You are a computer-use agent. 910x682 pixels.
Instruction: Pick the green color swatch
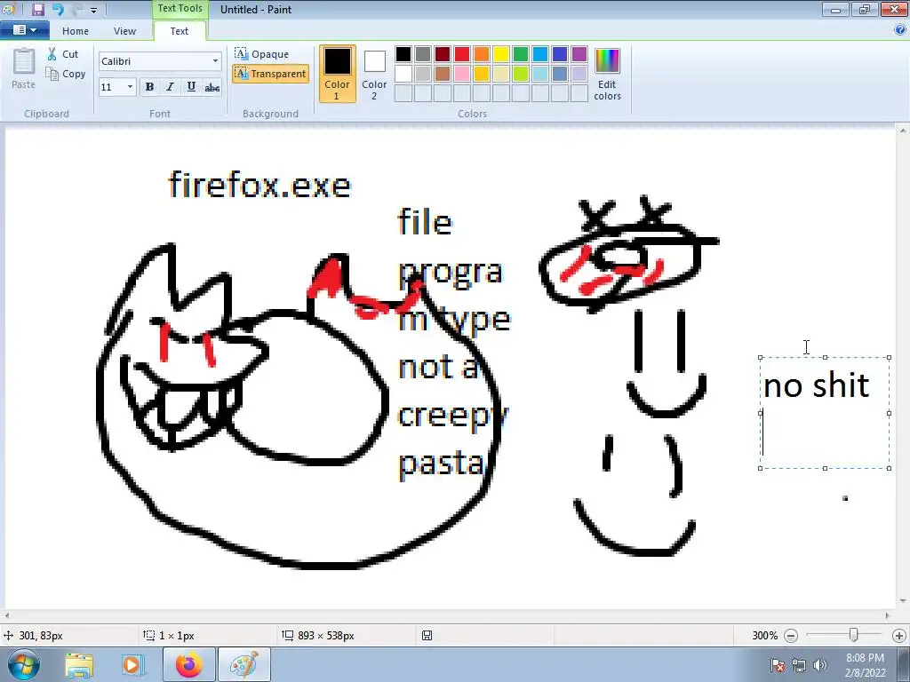[521, 54]
